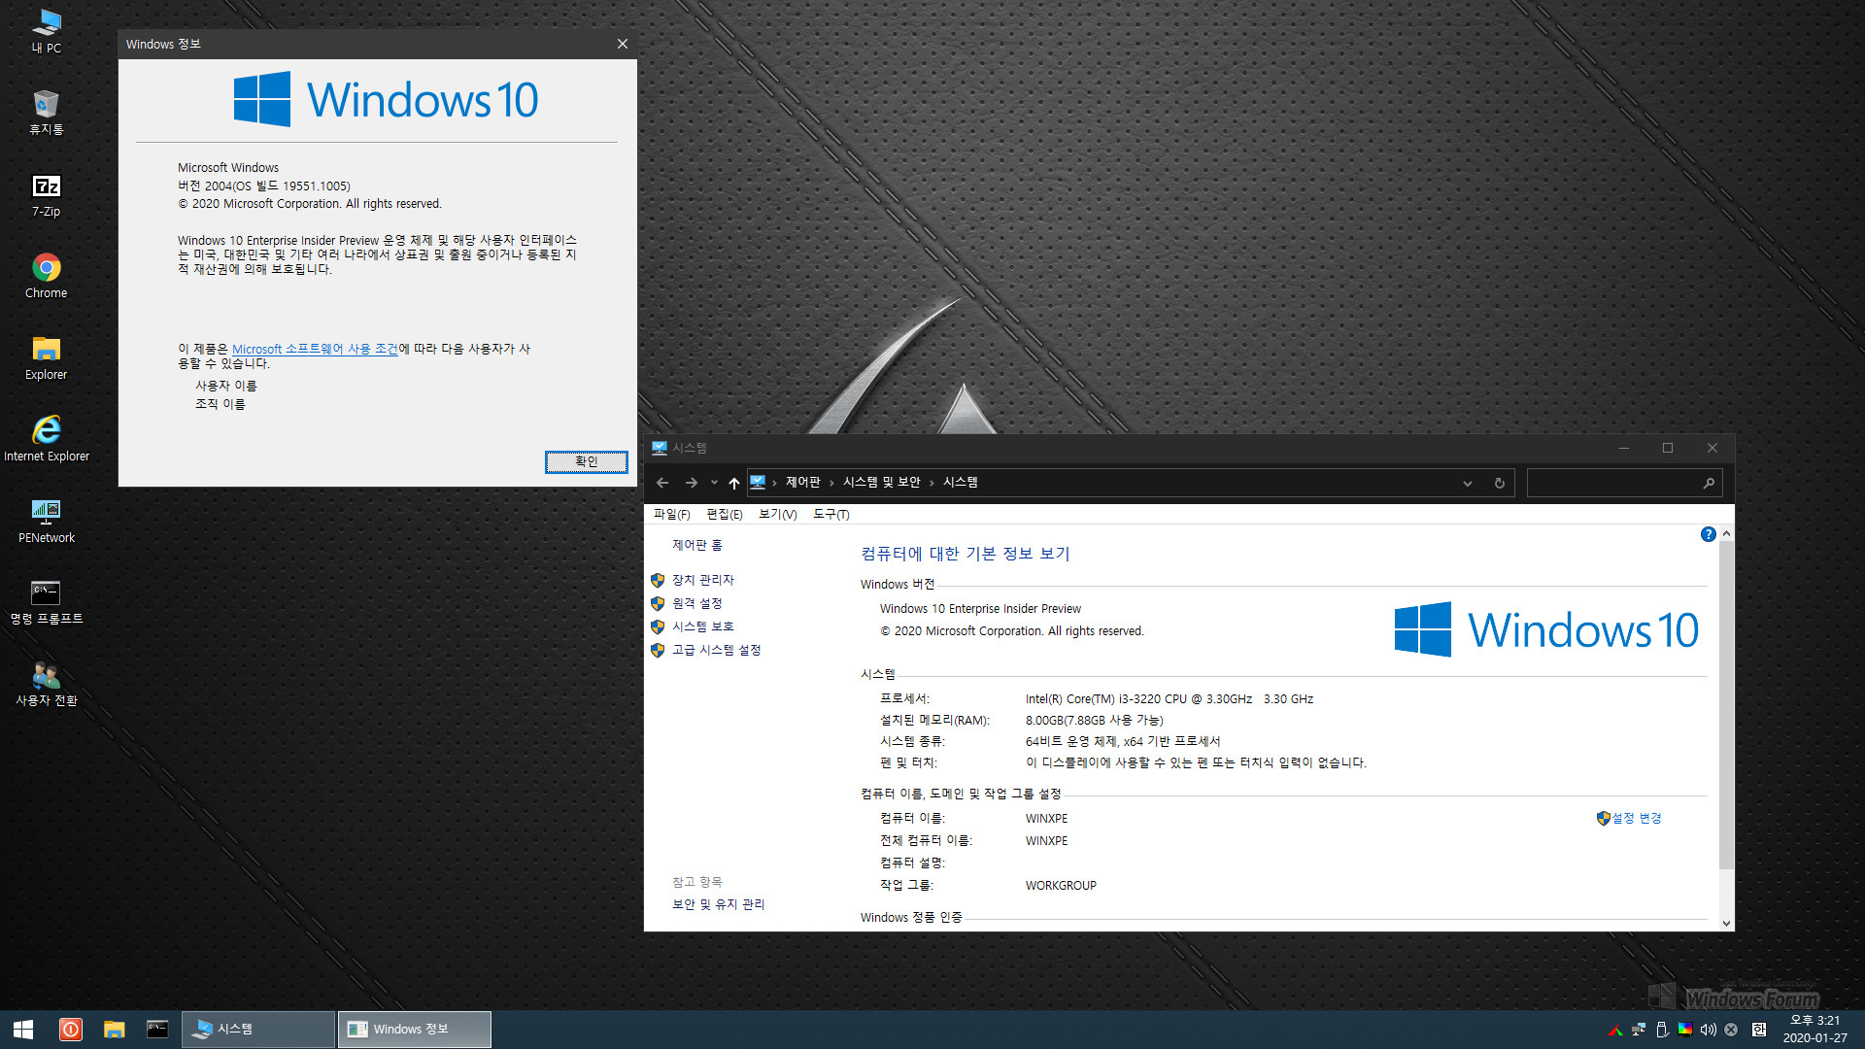Click 확인 button in Windows 정보 dialog
The width and height of the screenshot is (1865, 1049).
[x=586, y=461]
